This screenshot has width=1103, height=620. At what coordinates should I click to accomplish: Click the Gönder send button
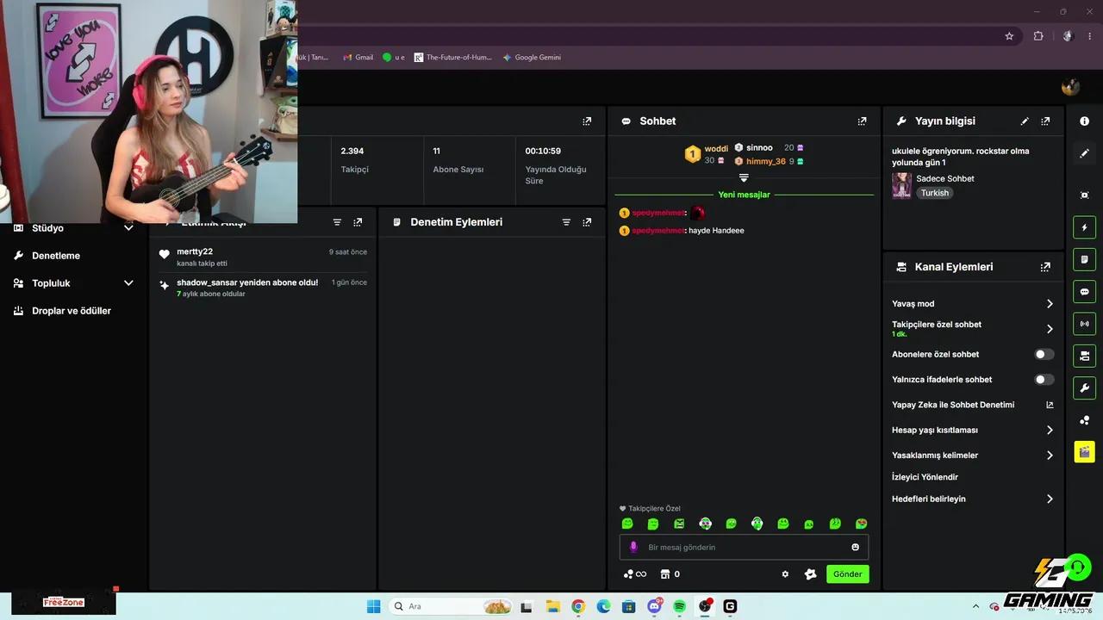point(847,574)
